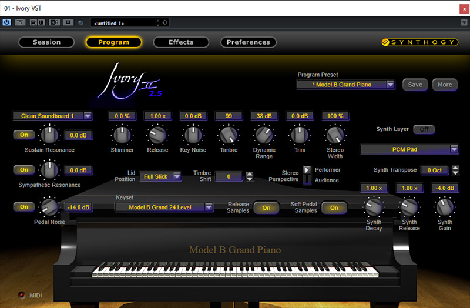Click the Stereo Width knob
This screenshot has height=308, width=470.
pos(335,135)
